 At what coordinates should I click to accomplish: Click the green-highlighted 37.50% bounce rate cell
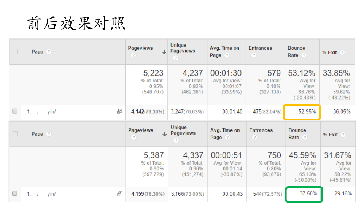304,194
